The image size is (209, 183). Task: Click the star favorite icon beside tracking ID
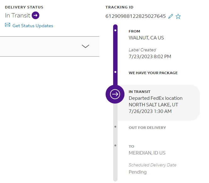(178, 16)
